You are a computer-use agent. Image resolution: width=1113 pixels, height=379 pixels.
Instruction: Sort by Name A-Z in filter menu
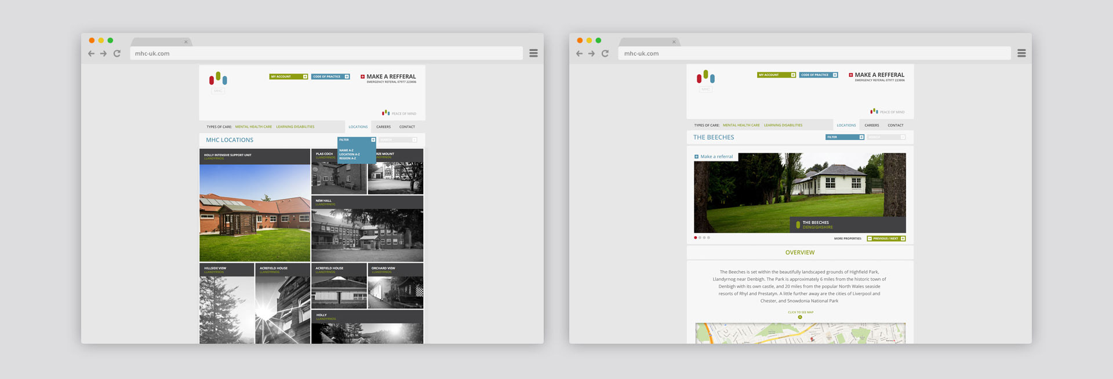346,150
